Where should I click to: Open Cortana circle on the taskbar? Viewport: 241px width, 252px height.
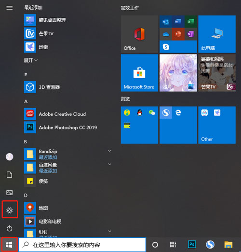[155, 245]
